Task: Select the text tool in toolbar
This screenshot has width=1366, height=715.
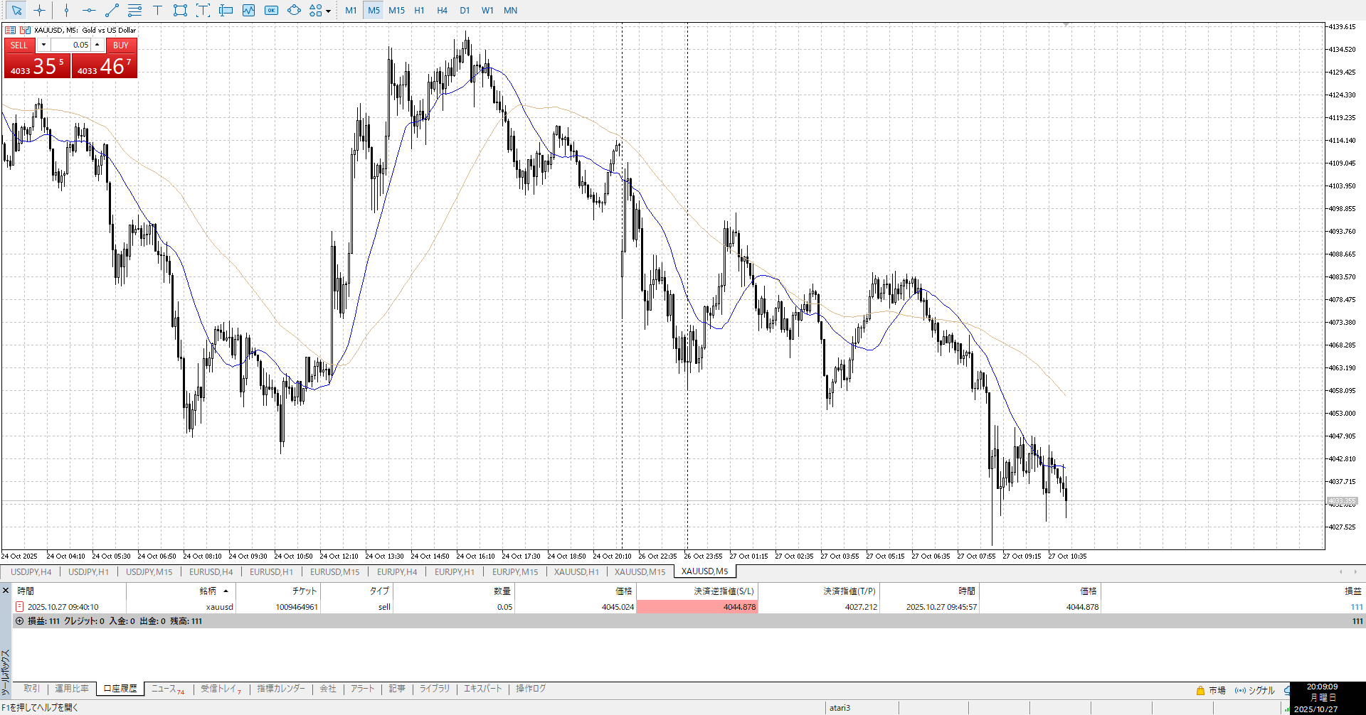Action: coord(157,10)
